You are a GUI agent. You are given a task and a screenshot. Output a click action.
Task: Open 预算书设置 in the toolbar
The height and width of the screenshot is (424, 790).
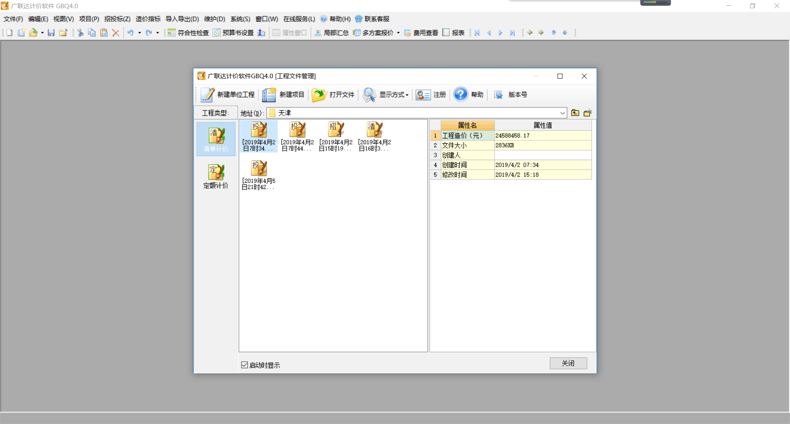[x=233, y=33]
